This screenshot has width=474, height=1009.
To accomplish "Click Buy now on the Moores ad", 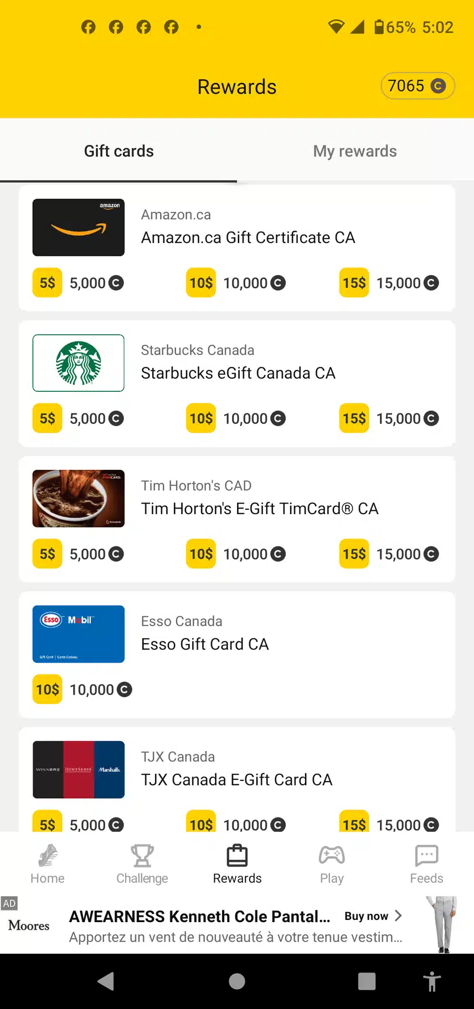I will (373, 916).
